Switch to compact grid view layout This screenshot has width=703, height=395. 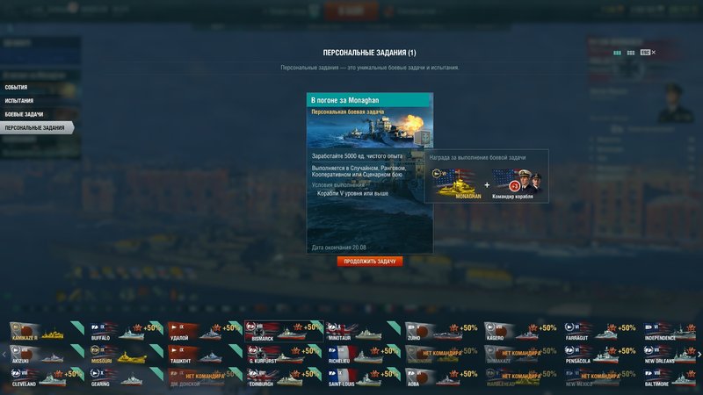tap(631, 53)
